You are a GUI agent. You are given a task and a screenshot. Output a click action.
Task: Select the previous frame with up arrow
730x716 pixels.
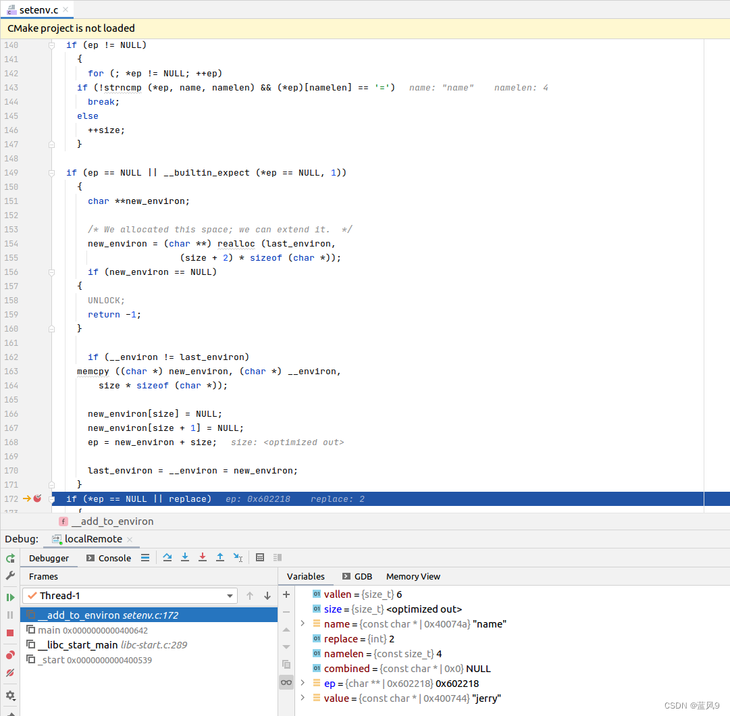(x=250, y=596)
